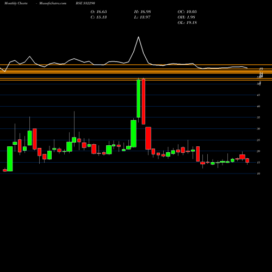Select the open value "O: 16.65"

click(x=98, y=12)
